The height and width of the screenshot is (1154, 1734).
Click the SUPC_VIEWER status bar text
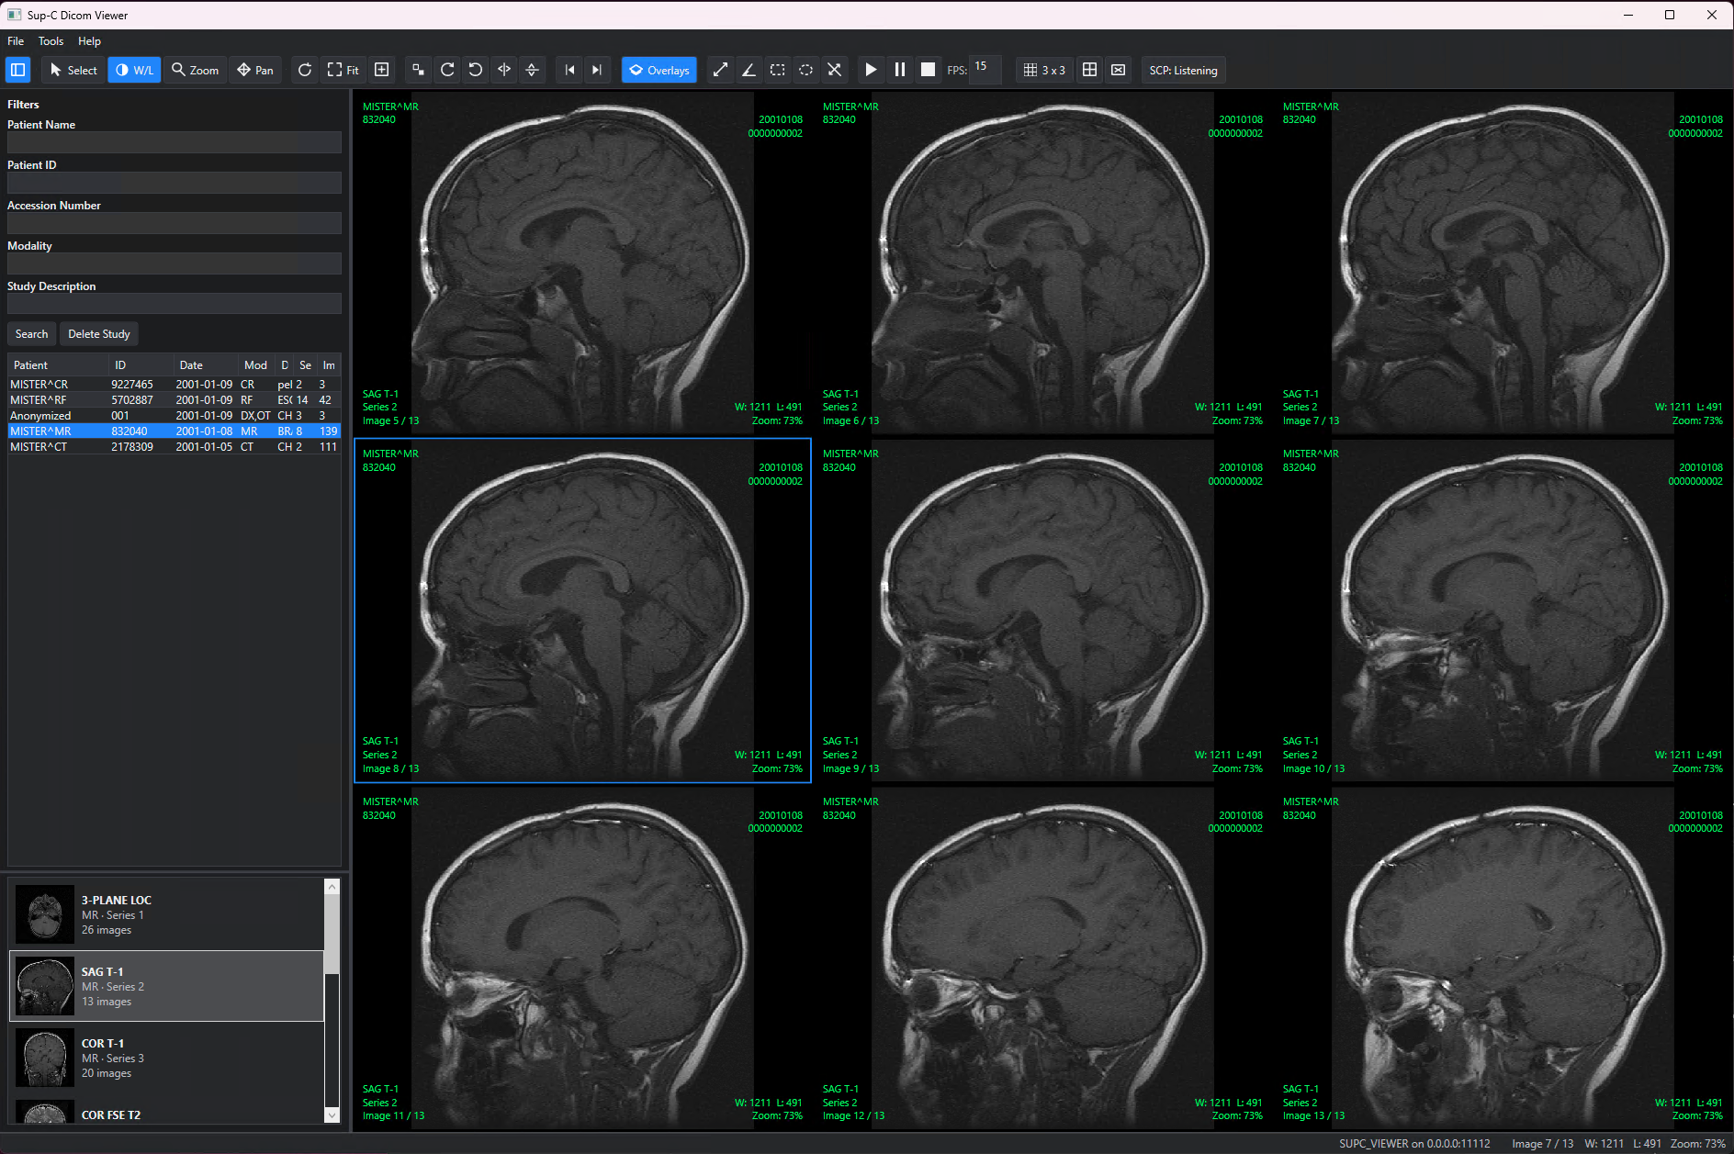[1414, 1144]
